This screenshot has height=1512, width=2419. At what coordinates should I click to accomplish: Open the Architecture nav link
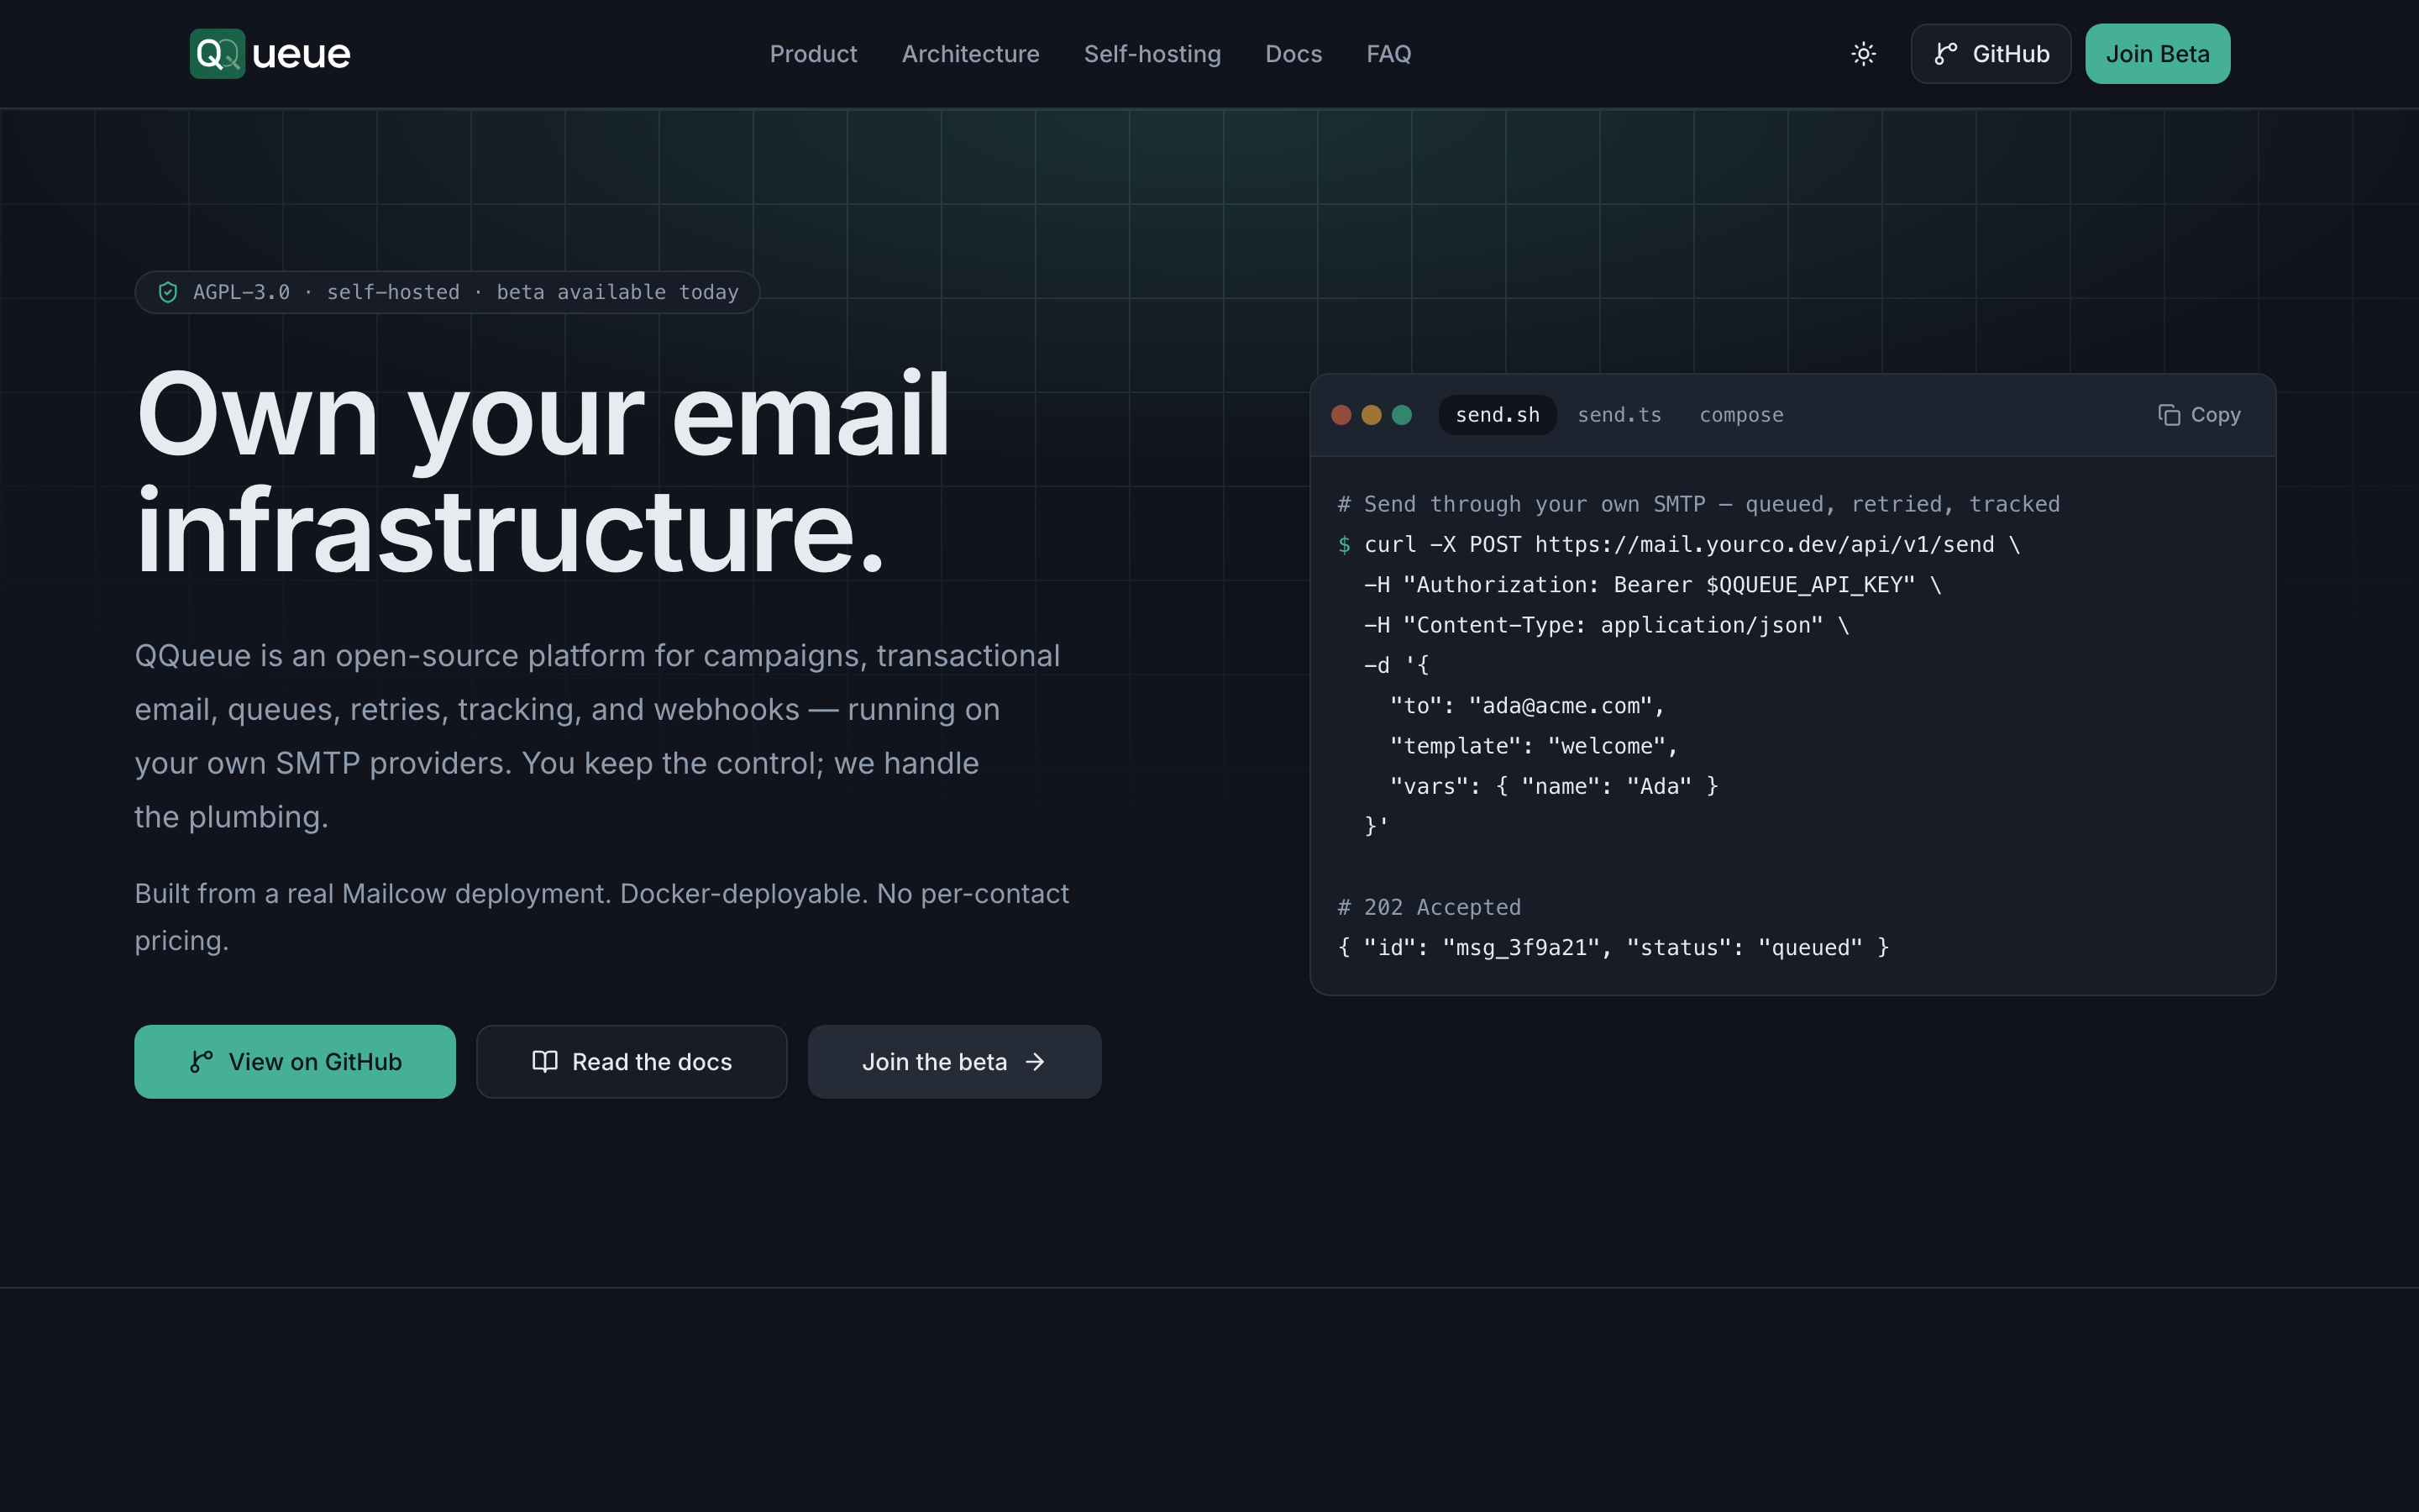coord(969,54)
